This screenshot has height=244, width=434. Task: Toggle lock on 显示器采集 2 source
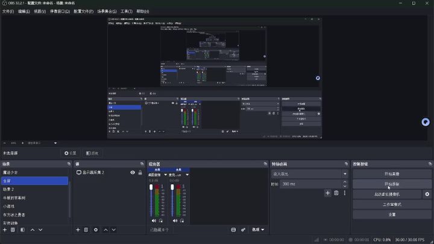pos(140,172)
